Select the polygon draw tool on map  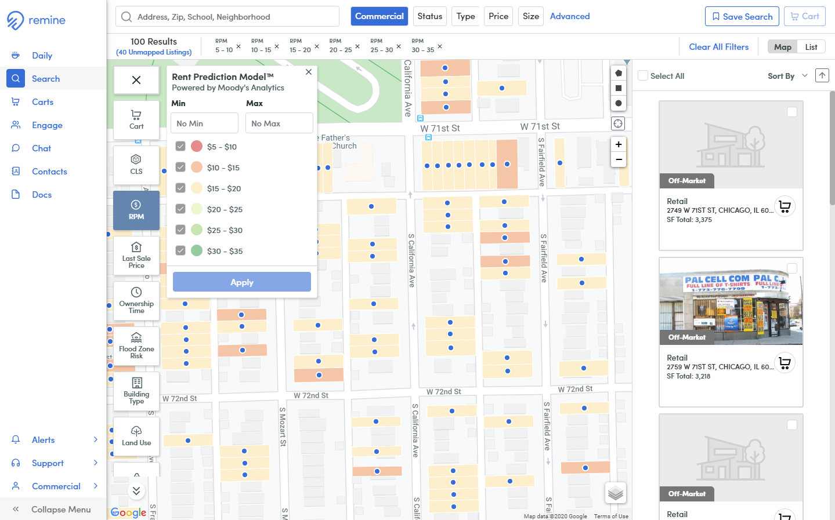point(619,73)
